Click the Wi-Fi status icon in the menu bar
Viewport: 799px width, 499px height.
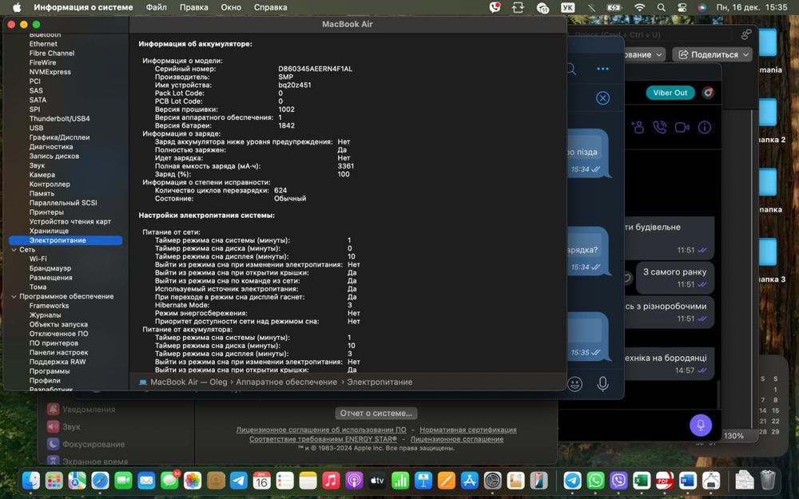pos(639,8)
